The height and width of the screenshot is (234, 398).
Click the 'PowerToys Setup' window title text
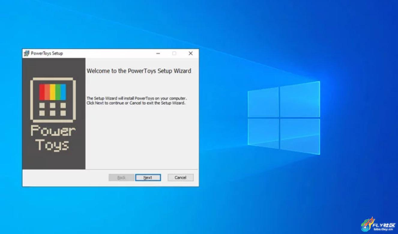coord(47,53)
